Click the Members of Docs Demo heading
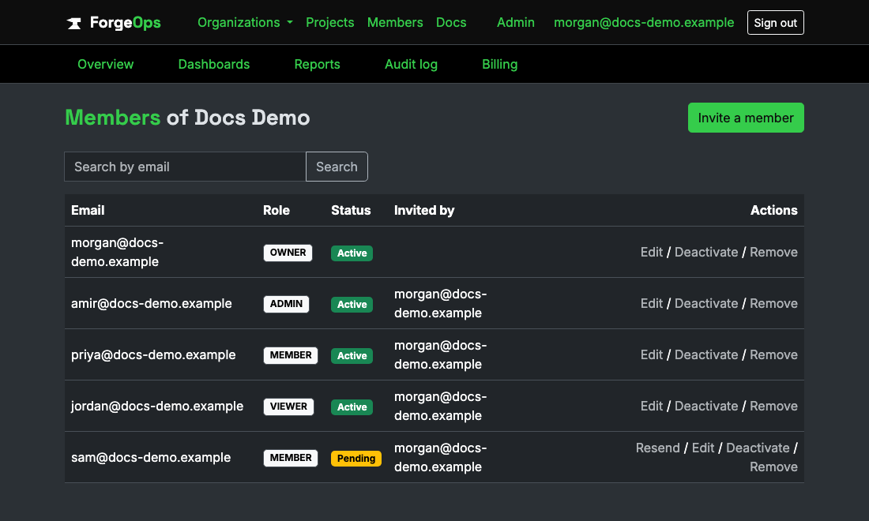 point(187,118)
